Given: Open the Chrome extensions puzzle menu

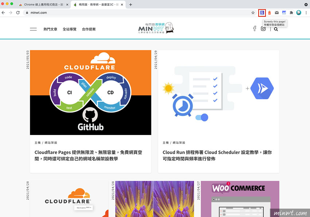Looking at the screenshot, I should pyautogui.click(x=291, y=13).
